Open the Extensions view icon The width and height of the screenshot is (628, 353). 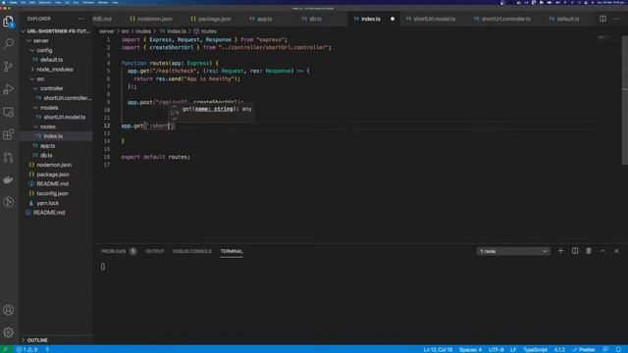tap(9, 134)
